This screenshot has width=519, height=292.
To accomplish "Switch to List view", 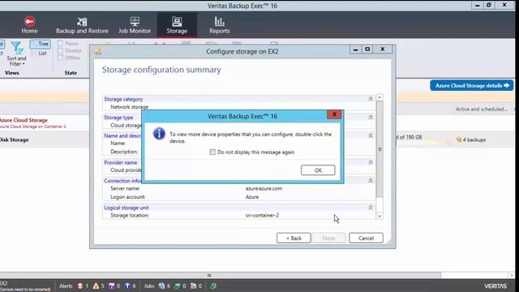I will point(40,53).
